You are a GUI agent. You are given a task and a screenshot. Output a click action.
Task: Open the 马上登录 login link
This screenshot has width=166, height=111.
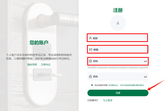point(108,100)
